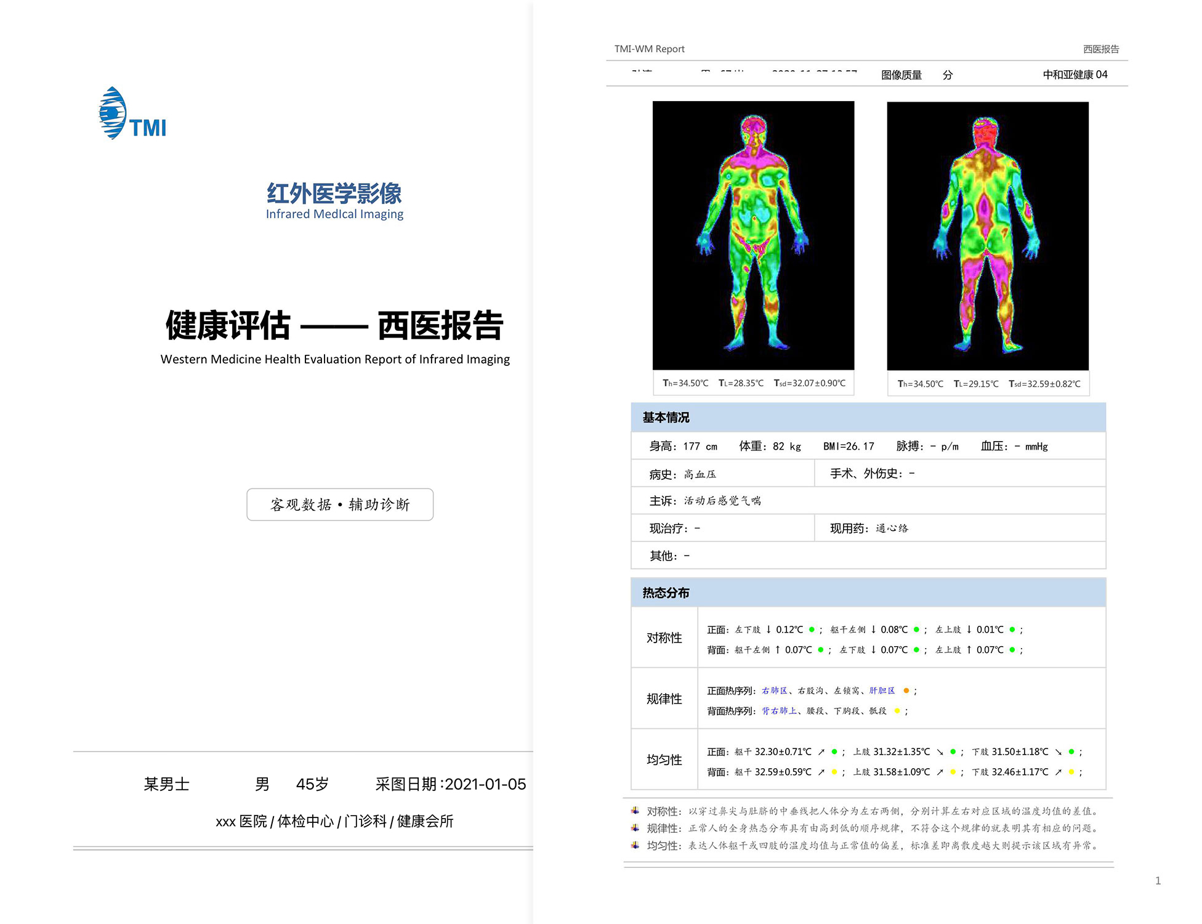Click the TMI-WM Report page header
Image resolution: width=1202 pixels, height=924 pixels.
point(649,49)
